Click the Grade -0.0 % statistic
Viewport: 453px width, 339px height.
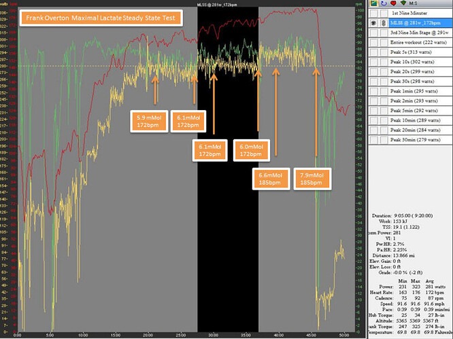[401, 272]
